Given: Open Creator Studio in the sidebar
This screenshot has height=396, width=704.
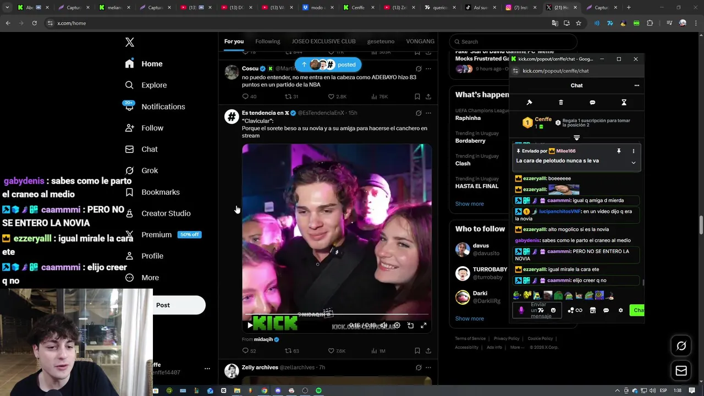Looking at the screenshot, I should [x=158, y=213].
